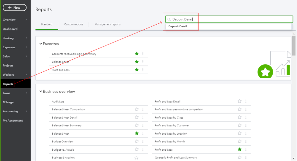Expand the Banking sidebar submenu
Image resolution: width=297 pixels, height=161 pixels.
click(26, 38)
